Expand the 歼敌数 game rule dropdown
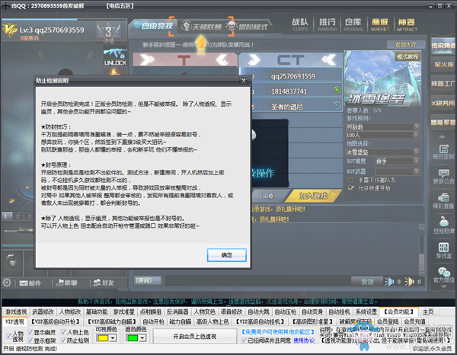457x355 pixels. tap(417, 126)
